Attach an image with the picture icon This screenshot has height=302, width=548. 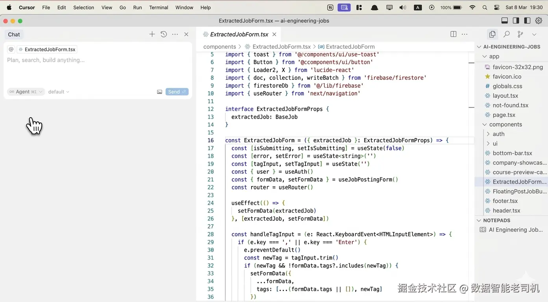coord(159,92)
